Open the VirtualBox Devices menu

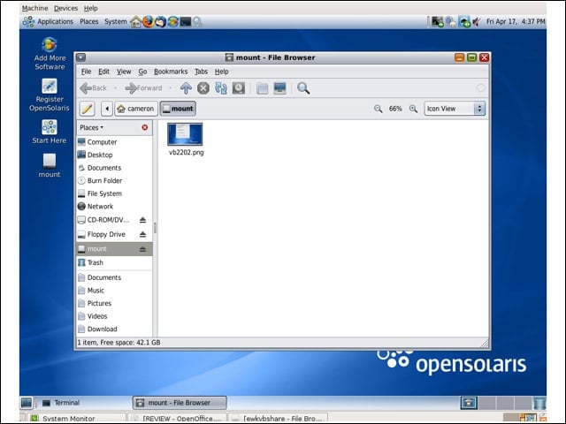[65, 8]
